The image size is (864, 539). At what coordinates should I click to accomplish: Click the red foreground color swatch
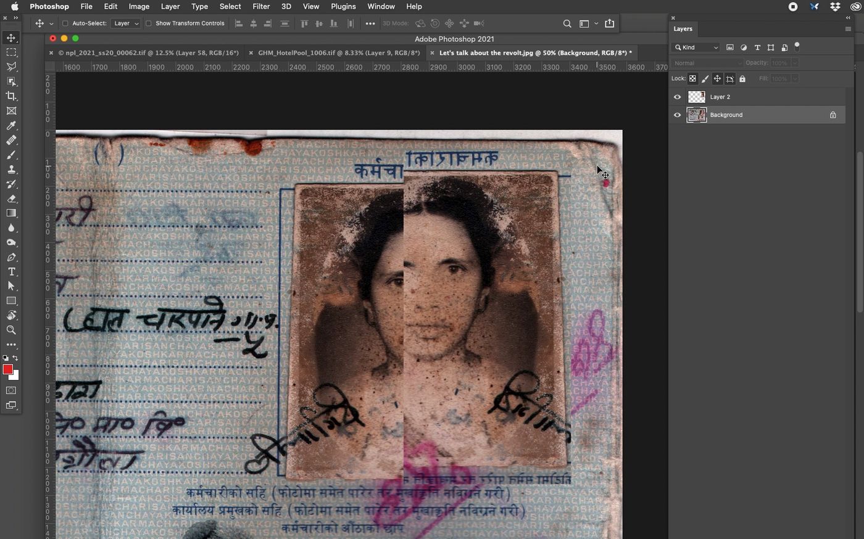point(7,369)
